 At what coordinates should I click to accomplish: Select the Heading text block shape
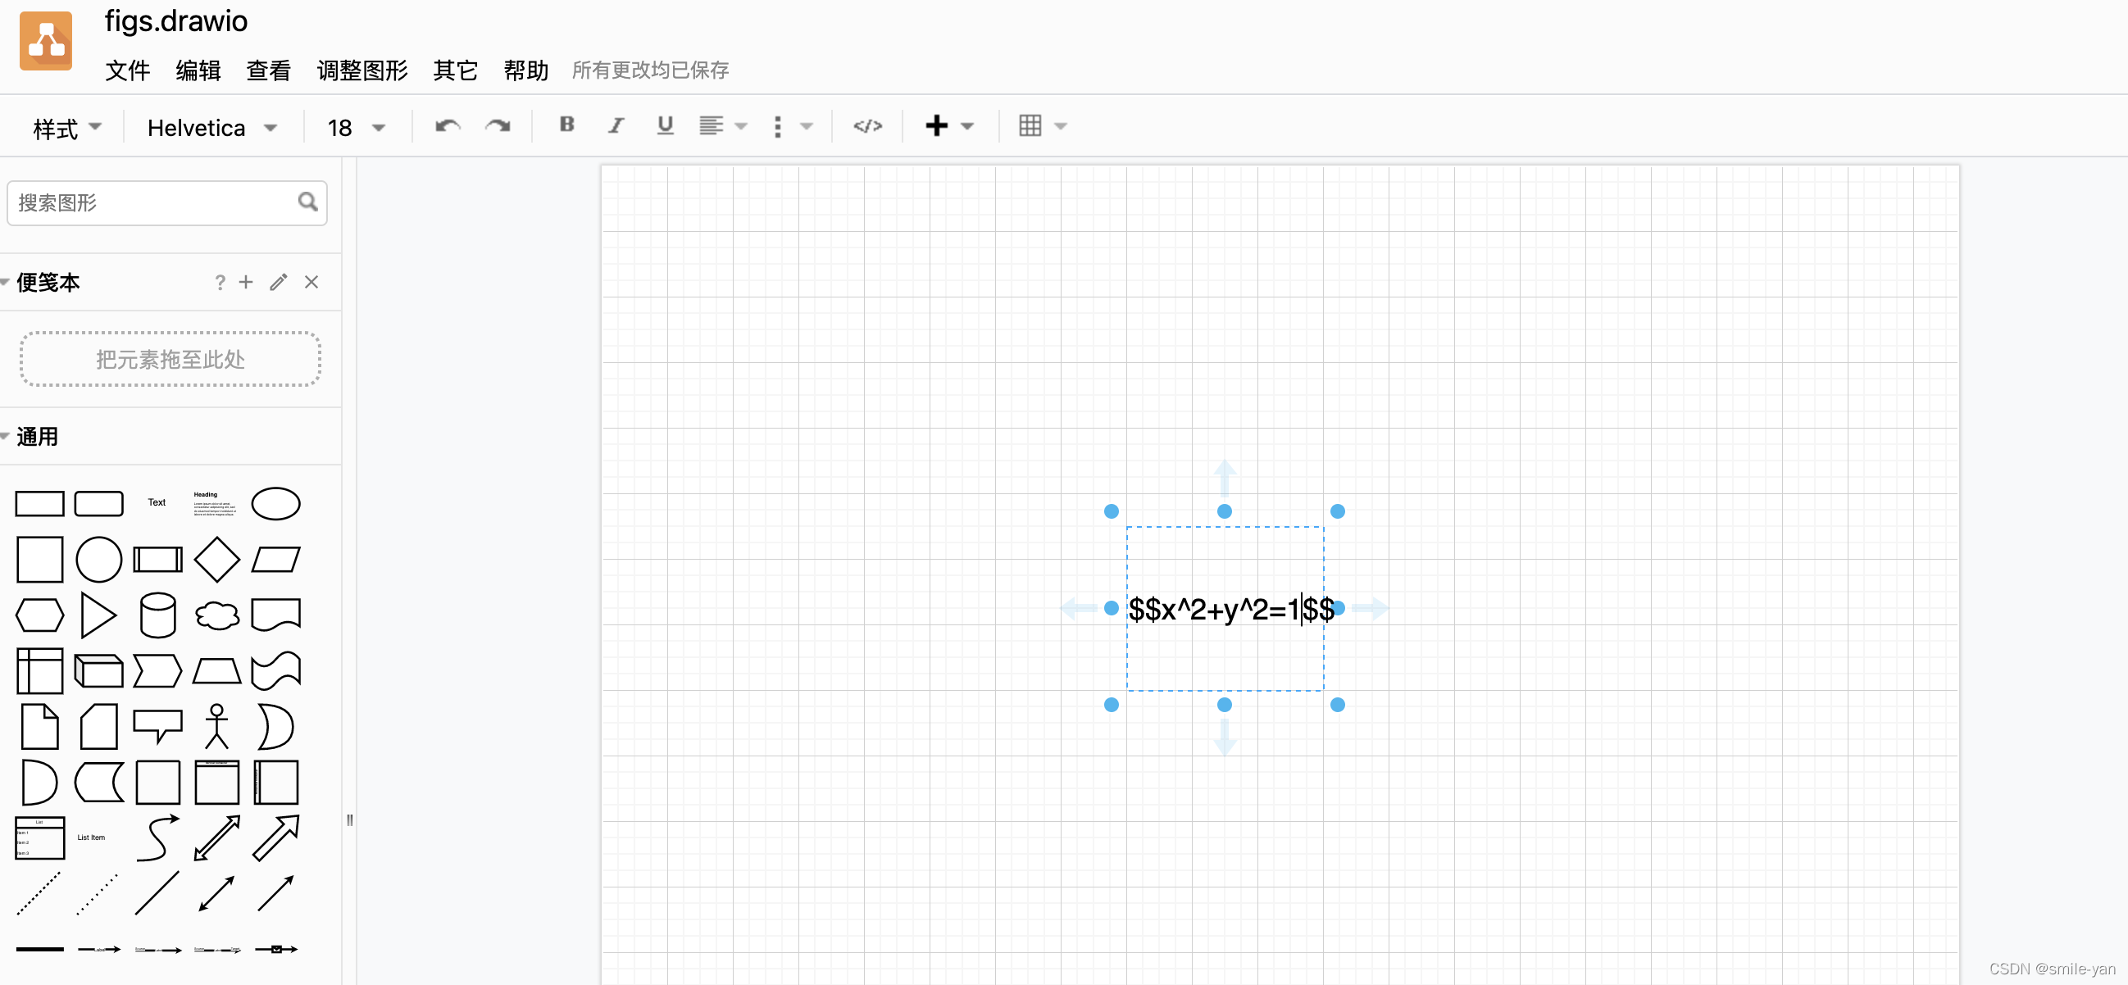(x=215, y=504)
